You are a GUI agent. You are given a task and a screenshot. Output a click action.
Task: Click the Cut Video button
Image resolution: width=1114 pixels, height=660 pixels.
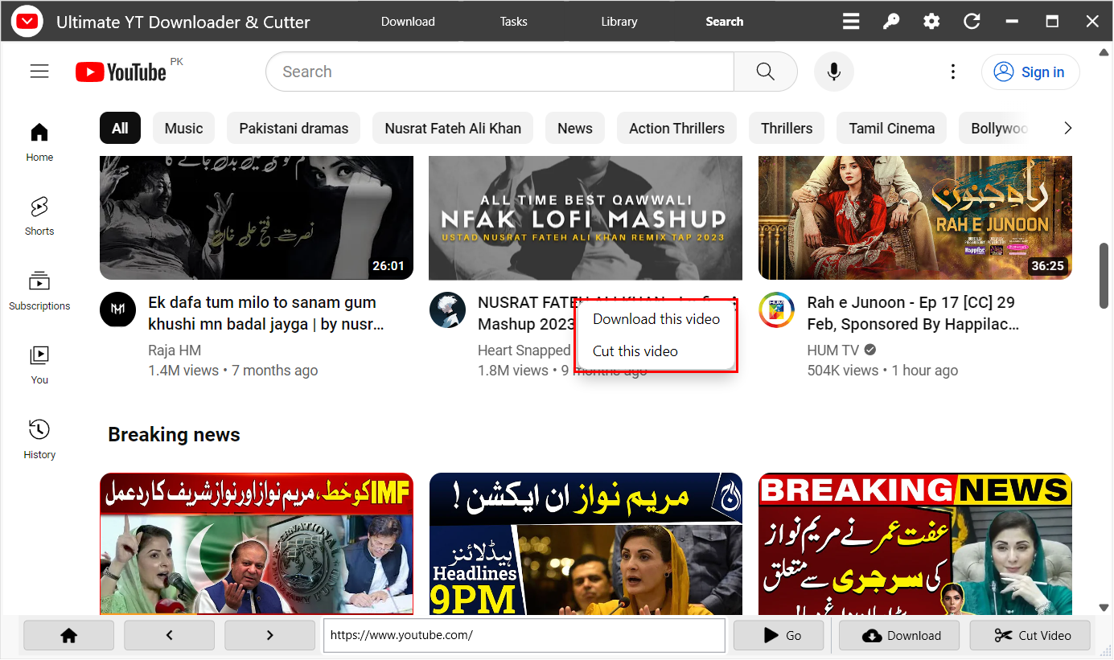(x=1030, y=635)
